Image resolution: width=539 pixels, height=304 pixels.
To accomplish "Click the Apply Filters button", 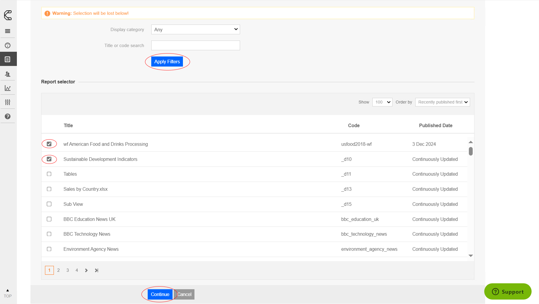I will click(x=167, y=62).
